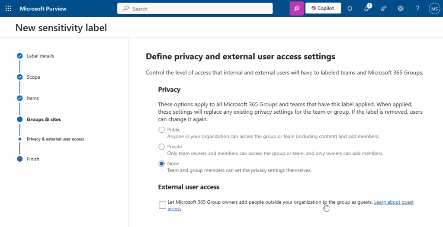This screenshot has width=443, height=227.
Task: Select the Public privacy option
Action: [162, 130]
